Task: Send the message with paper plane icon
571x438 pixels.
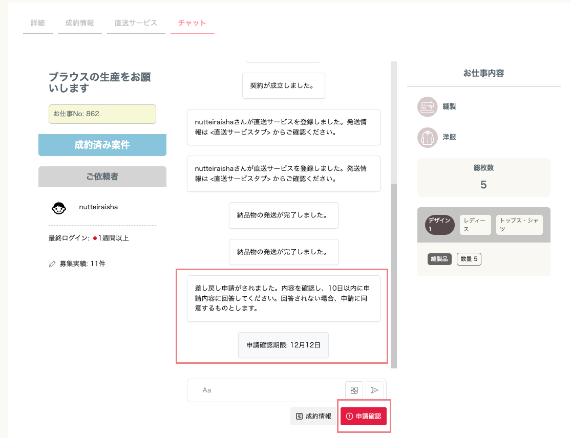Action: click(374, 390)
